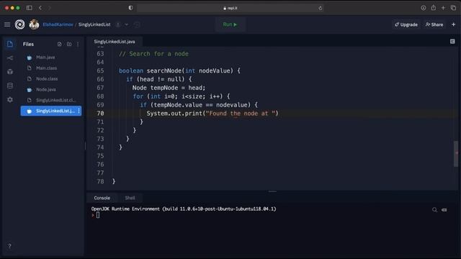Click the Safari downloads icon

point(424,8)
